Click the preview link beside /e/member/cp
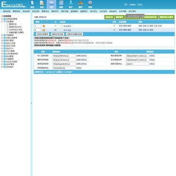Screen dimensions: 176x176 coord(79,68)
